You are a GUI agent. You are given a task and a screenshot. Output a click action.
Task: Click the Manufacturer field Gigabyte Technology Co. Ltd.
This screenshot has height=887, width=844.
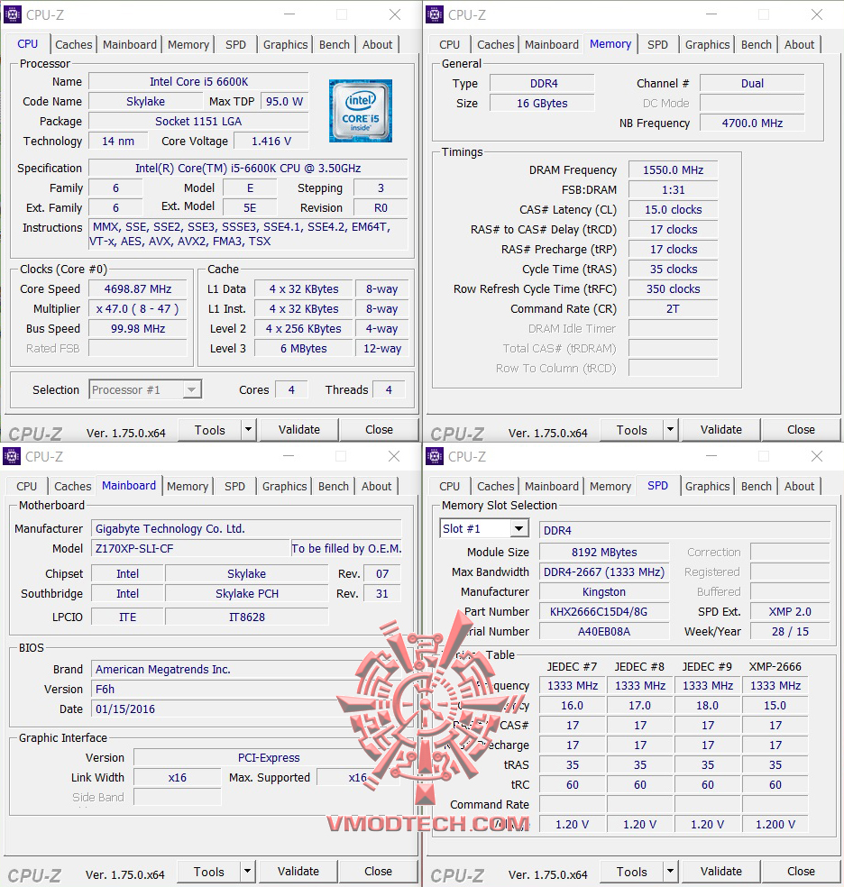pyautogui.click(x=247, y=529)
